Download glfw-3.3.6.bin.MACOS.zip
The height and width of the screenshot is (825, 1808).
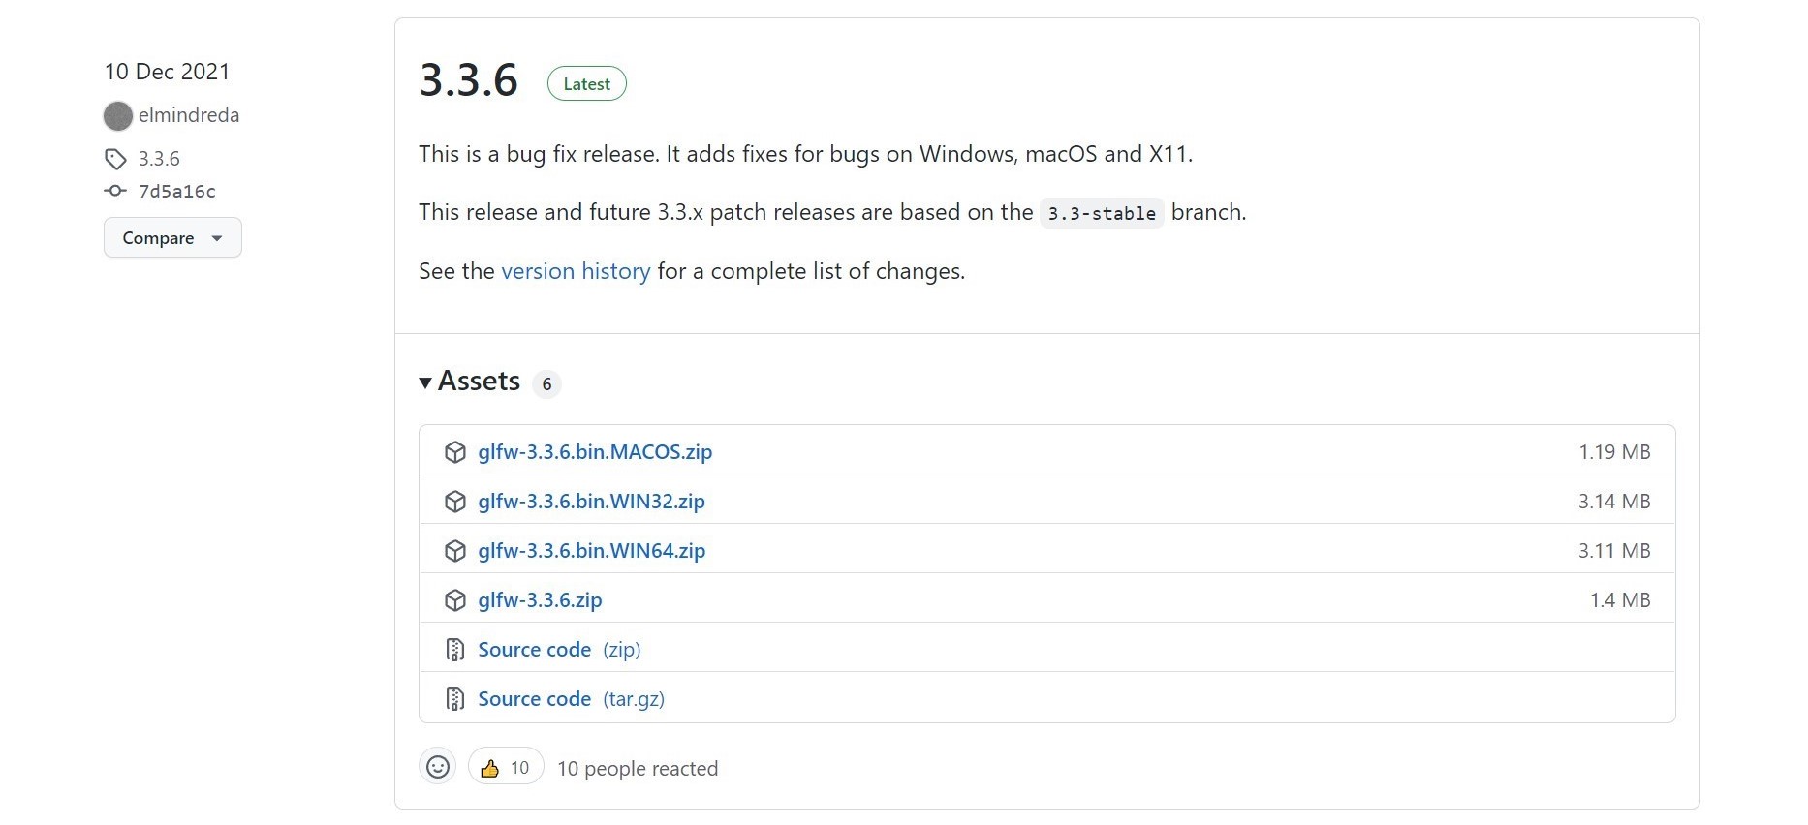[595, 452]
